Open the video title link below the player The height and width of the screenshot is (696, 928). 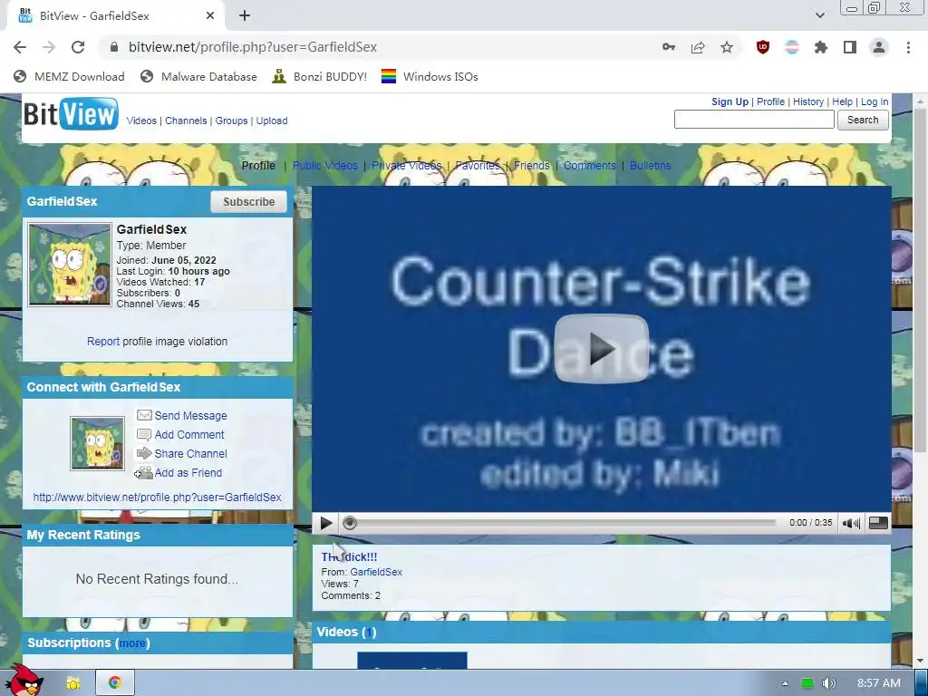point(349,557)
